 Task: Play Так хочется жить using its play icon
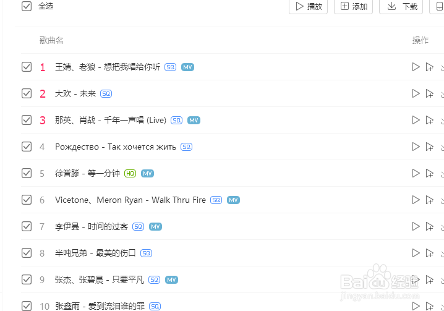416,147
